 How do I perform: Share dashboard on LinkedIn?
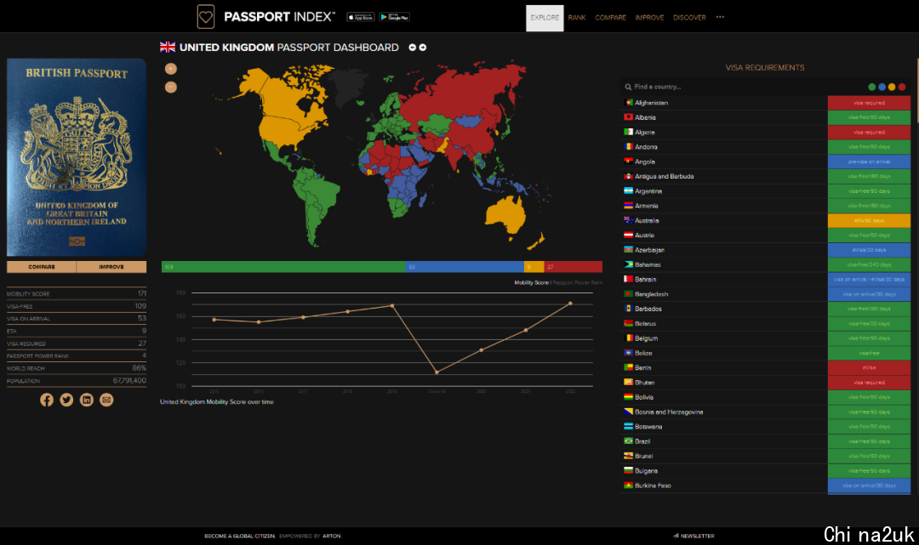(87, 400)
